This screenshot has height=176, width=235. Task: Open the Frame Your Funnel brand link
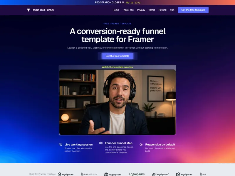40,10
